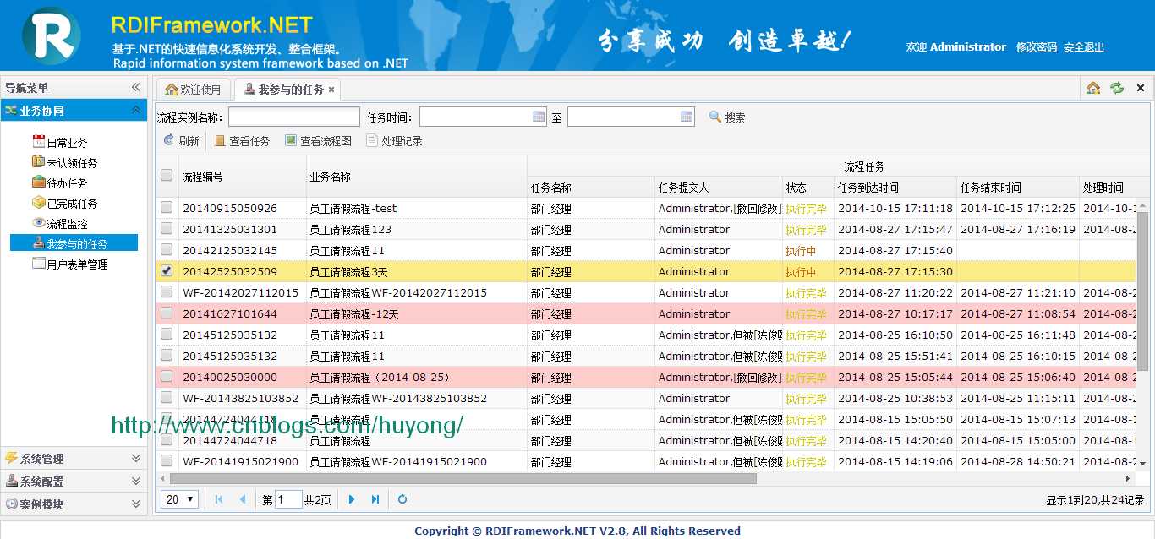Focus the 流程实例名称 input field

point(294,117)
